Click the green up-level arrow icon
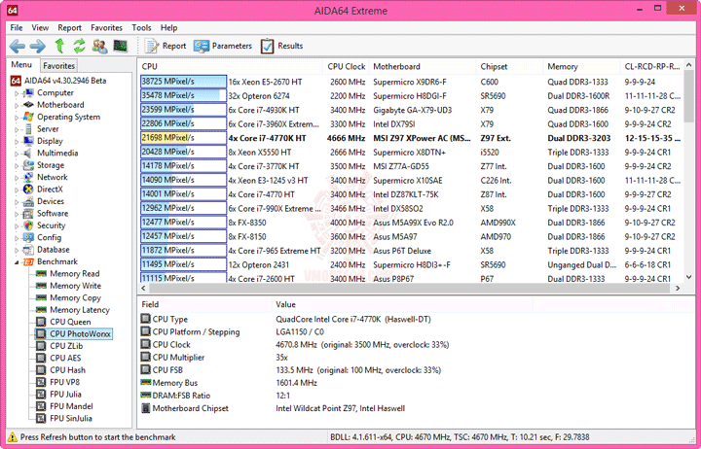Viewport: 701px width, 449px height. pyautogui.click(x=59, y=46)
